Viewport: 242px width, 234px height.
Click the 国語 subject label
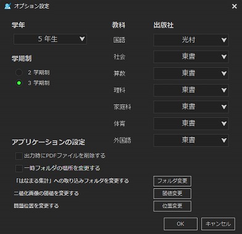[119, 40]
